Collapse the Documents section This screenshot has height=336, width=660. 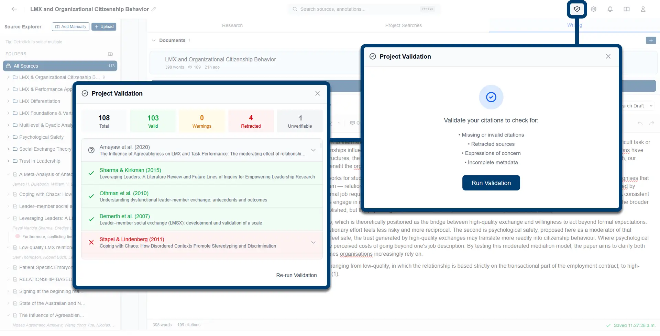154,40
